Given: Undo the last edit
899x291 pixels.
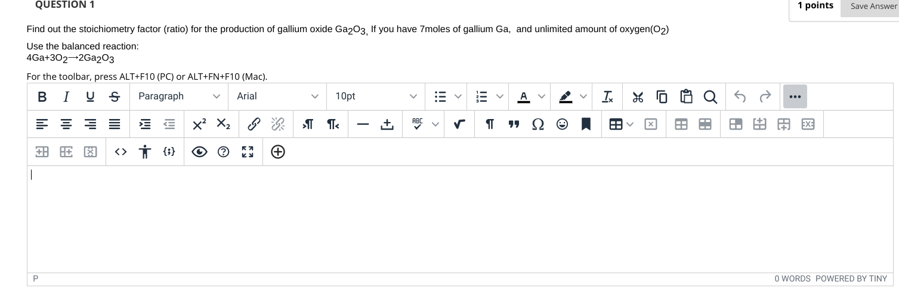Looking at the screenshot, I should tap(740, 96).
